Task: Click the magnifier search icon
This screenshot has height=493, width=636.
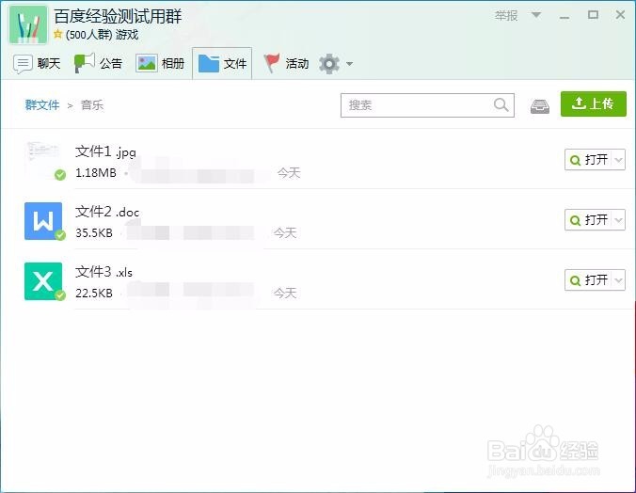Action: [501, 105]
